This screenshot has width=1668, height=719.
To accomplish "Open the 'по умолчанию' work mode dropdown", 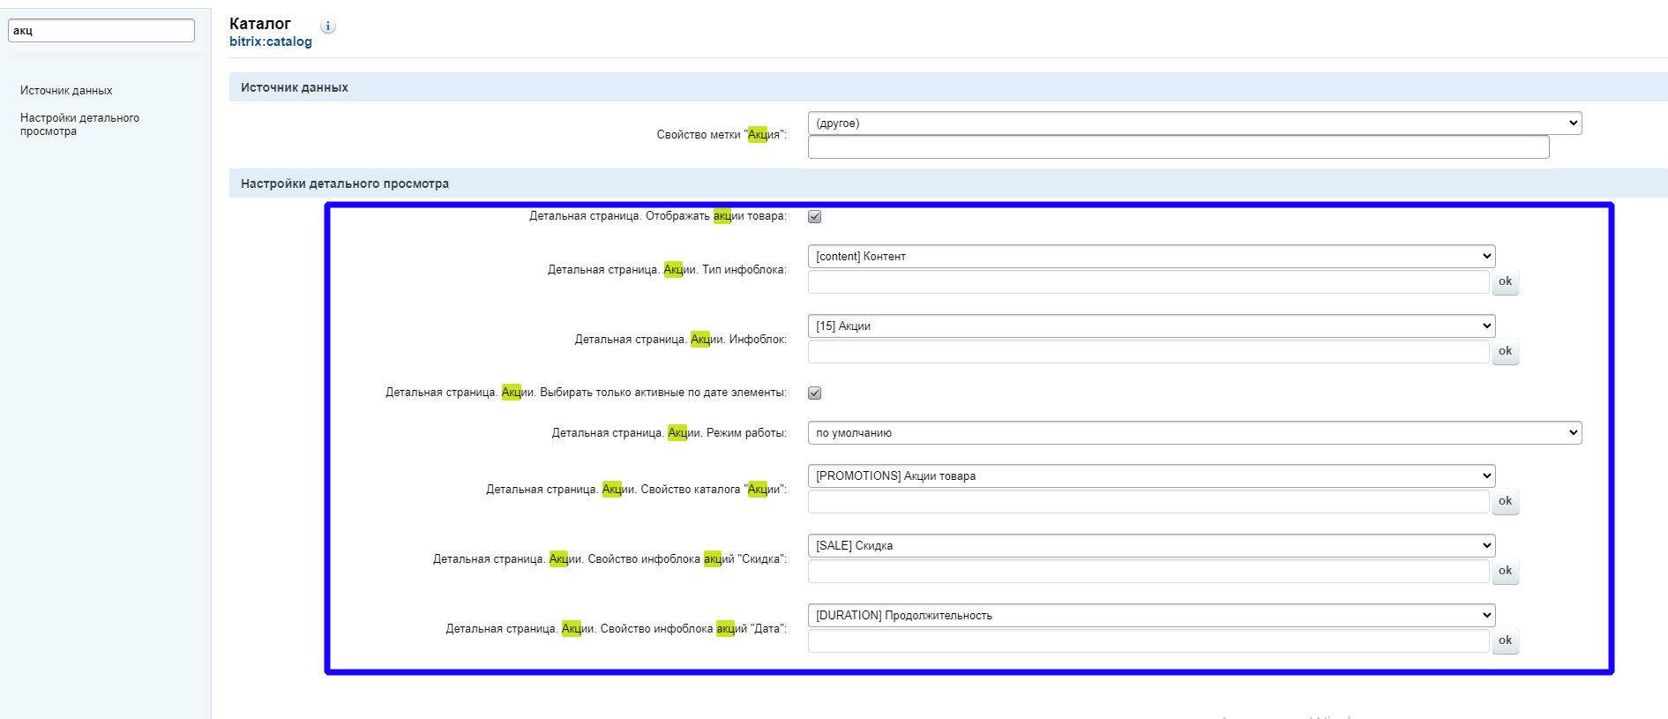I will pyautogui.click(x=1194, y=433).
